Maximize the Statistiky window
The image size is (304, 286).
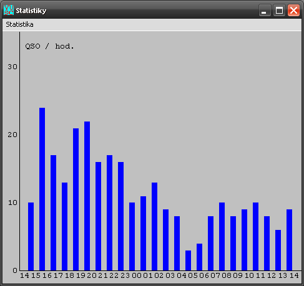pyautogui.click(x=279, y=10)
